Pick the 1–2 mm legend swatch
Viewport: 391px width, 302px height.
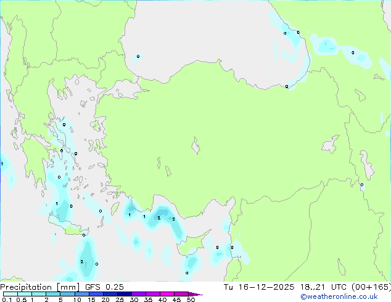[39, 294]
